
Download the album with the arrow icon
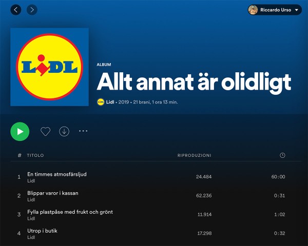[64, 131]
